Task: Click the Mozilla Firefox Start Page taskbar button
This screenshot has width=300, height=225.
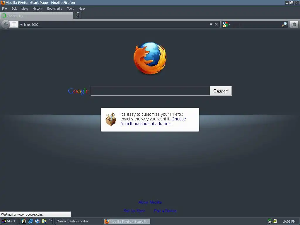Action: 127,221
